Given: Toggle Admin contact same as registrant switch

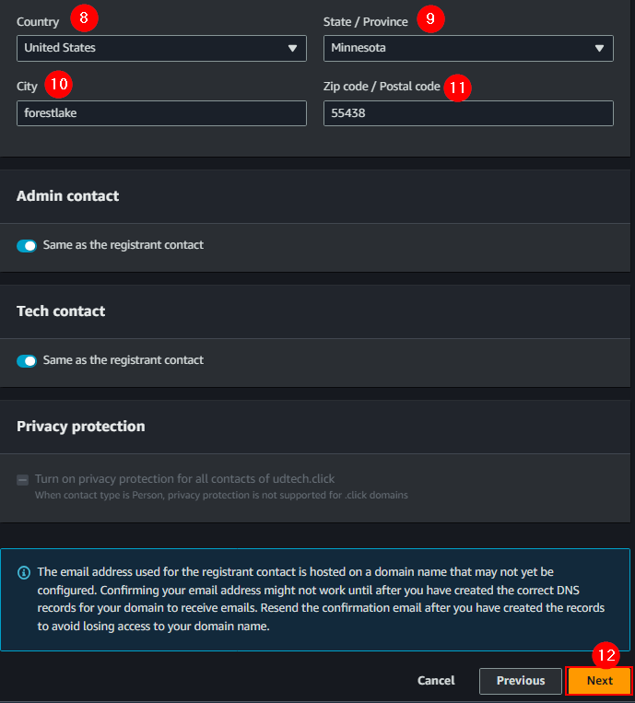Looking at the screenshot, I should click(x=27, y=246).
